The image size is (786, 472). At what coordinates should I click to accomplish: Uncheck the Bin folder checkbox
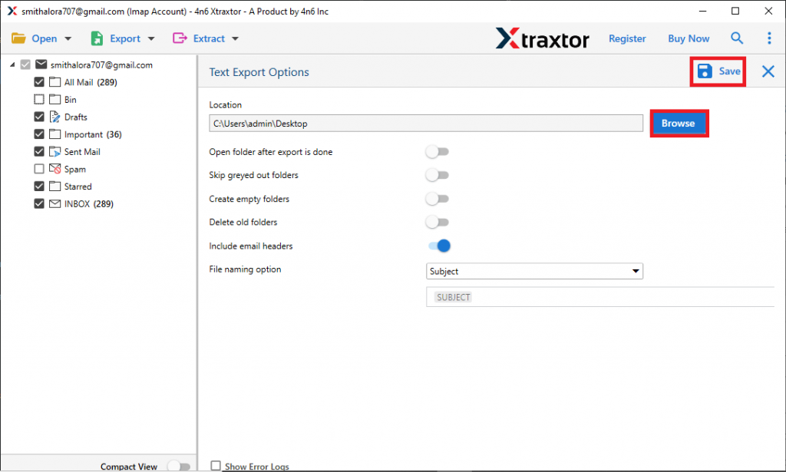tap(38, 99)
